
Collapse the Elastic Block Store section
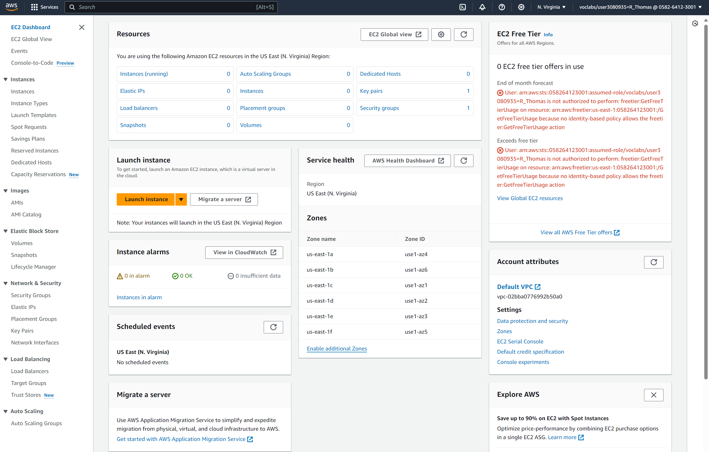coord(5,231)
